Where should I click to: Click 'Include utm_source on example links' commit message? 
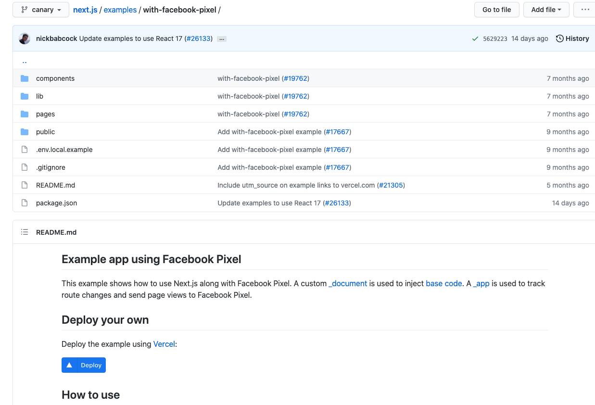tap(296, 185)
